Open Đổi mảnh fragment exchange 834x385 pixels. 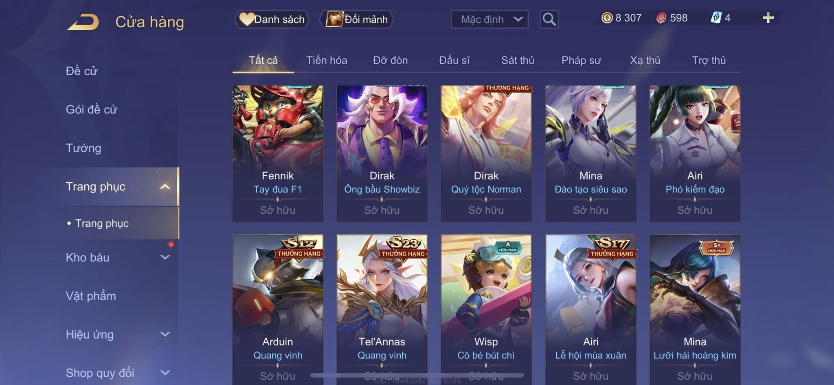[357, 19]
